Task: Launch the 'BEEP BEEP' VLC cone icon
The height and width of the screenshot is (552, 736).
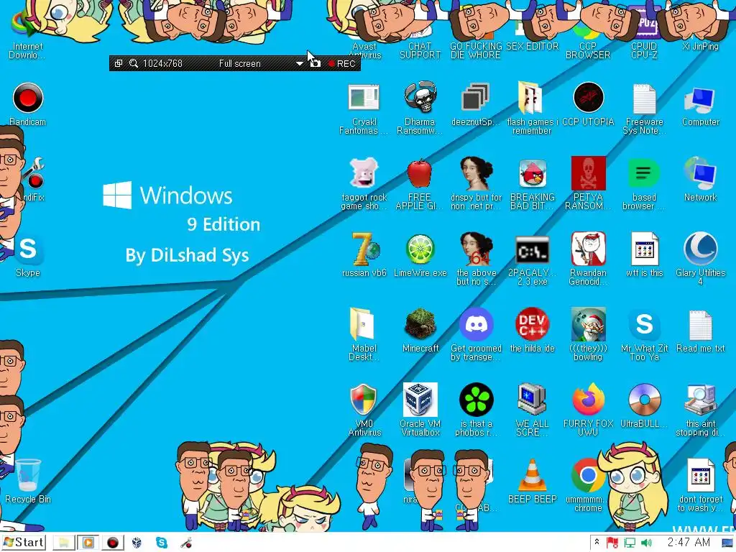Action: click(533, 475)
